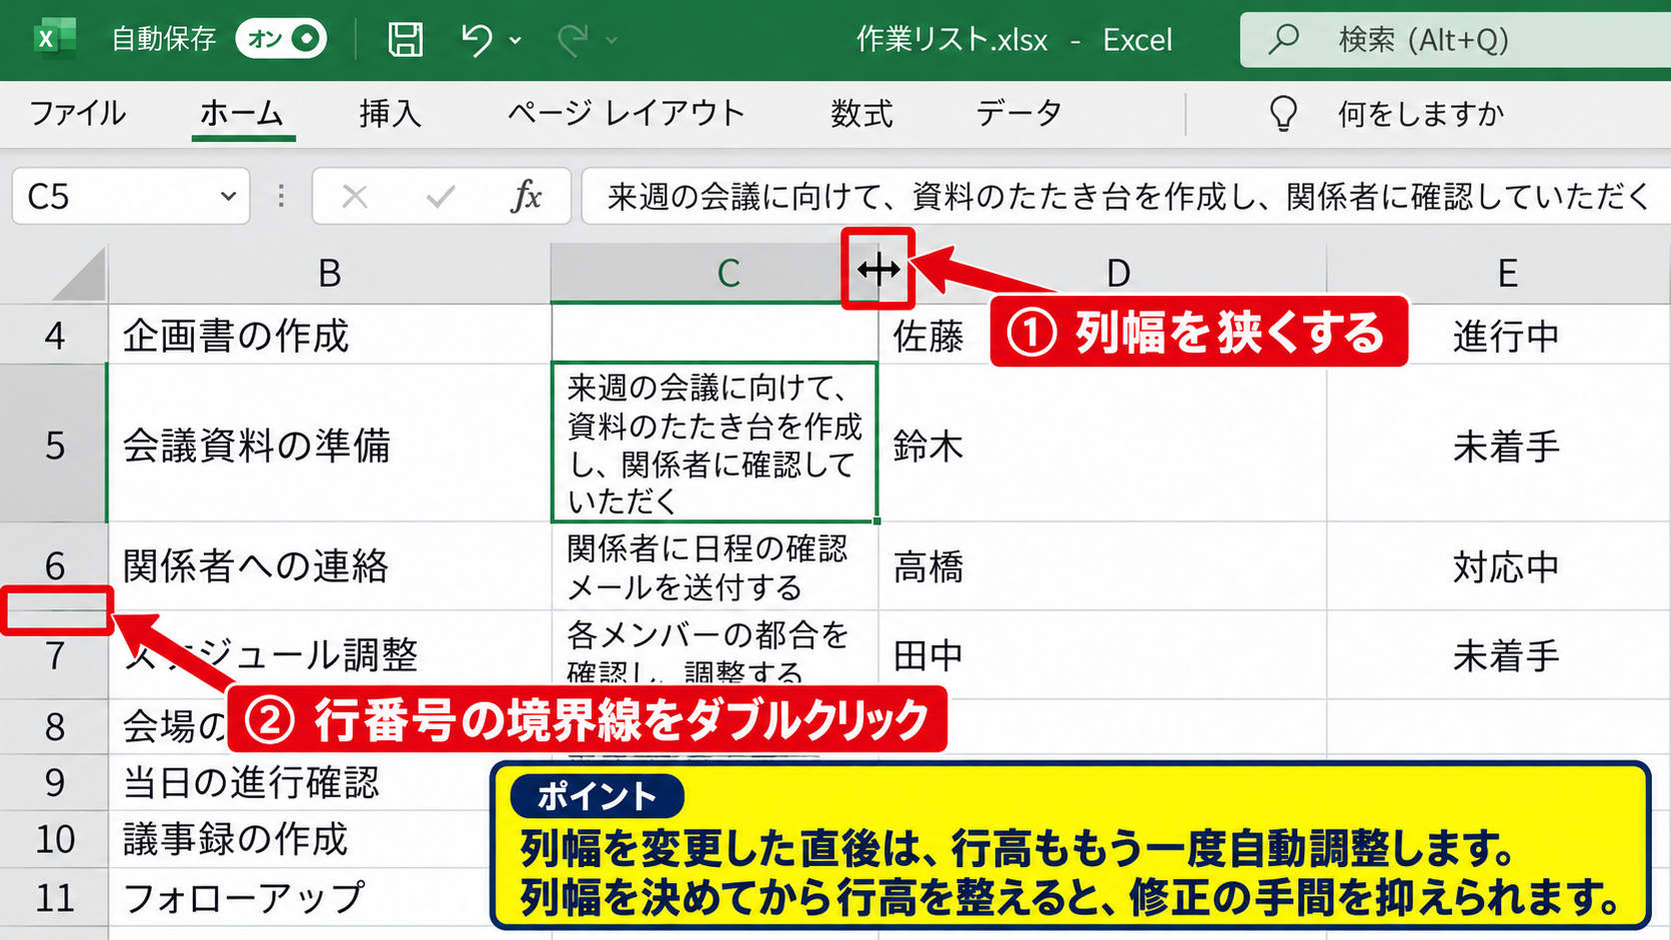Click the formula bar vertical dots handle
Viewport: 1671px width, 940px height.
(x=281, y=196)
